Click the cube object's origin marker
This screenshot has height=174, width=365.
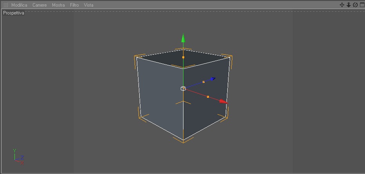183,88
